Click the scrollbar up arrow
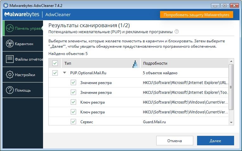Image resolution: width=242 pixels, height=151 pixels. [x=231, y=61]
